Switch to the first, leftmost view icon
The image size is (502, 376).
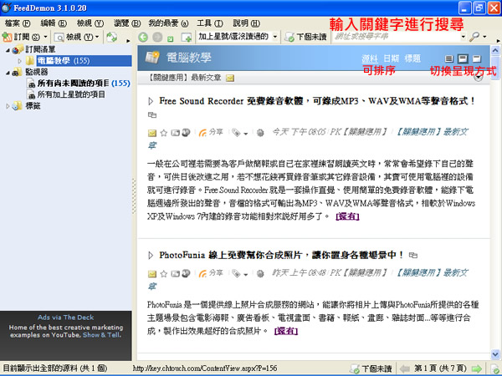click(448, 58)
